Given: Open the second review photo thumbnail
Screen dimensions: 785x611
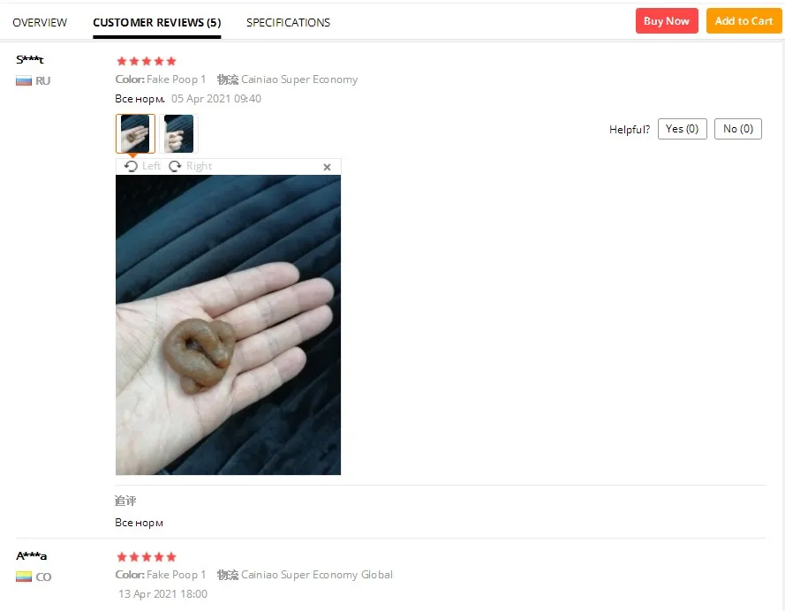Looking at the screenshot, I should click(178, 133).
